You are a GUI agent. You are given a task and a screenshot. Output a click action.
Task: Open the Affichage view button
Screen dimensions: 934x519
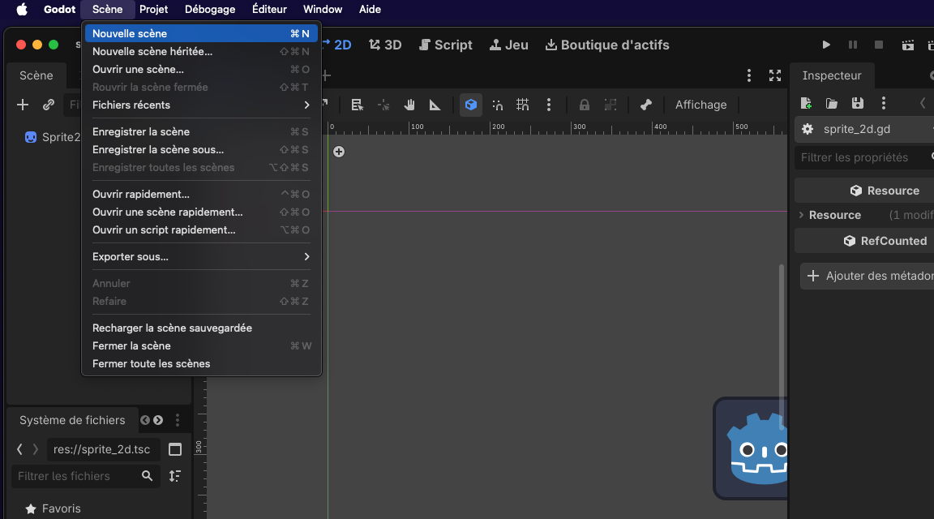(700, 105)
